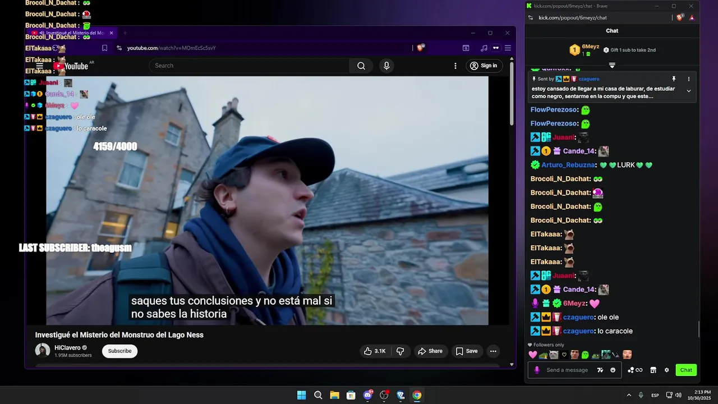Open Brave wallet glasses icon in YouTube window
This screenshot has height=404, width=718.
(x=496, y=48)
